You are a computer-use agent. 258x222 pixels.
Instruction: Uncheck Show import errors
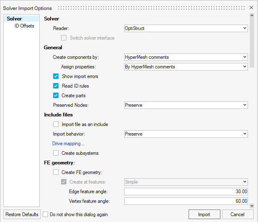(56, 76)
